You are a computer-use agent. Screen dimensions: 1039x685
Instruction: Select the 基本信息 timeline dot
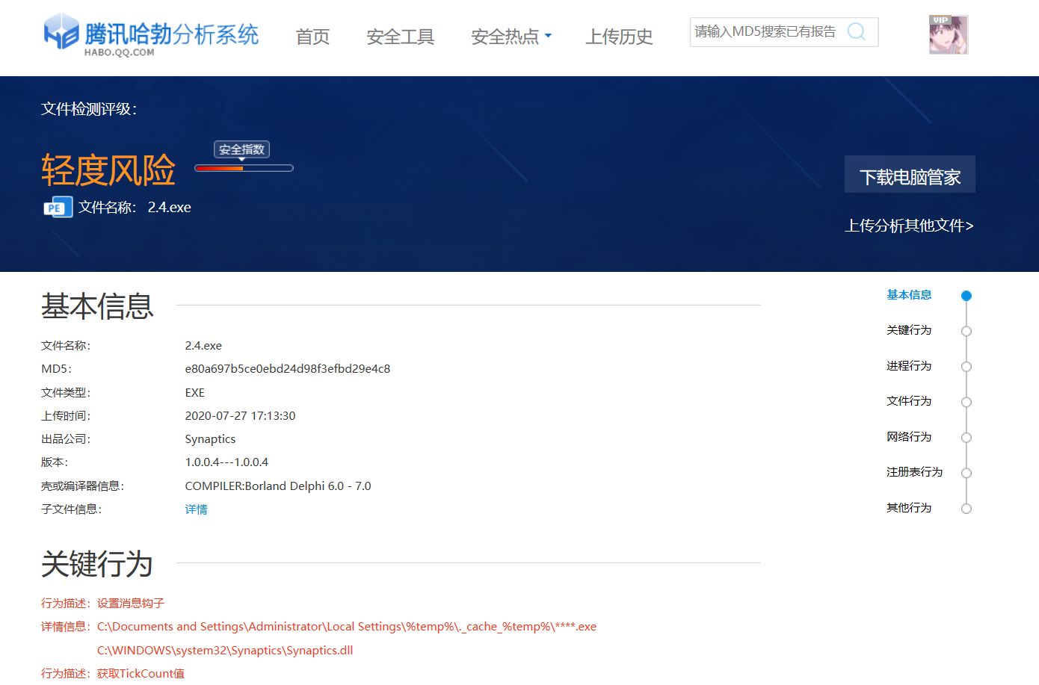click(966, 296)
